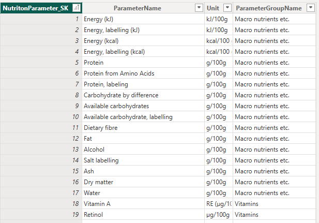Select the ParameterGroupName column header
Screen dimensions: 319x223
click(275, 8)
